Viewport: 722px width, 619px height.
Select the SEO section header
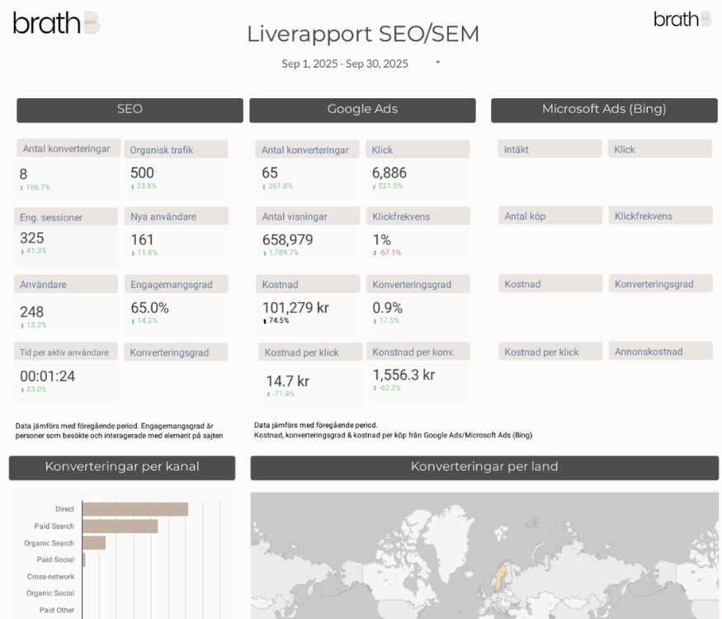click(x=129, y=109)
